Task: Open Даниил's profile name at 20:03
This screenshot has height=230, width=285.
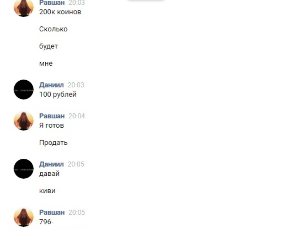Action: click(x=51, y=85)
